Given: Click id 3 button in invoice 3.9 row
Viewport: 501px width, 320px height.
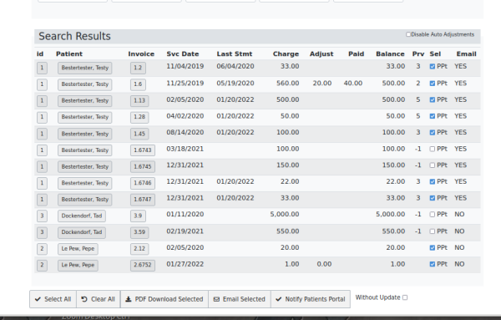Looking at the screenshot, I should [x=42, y=216].
